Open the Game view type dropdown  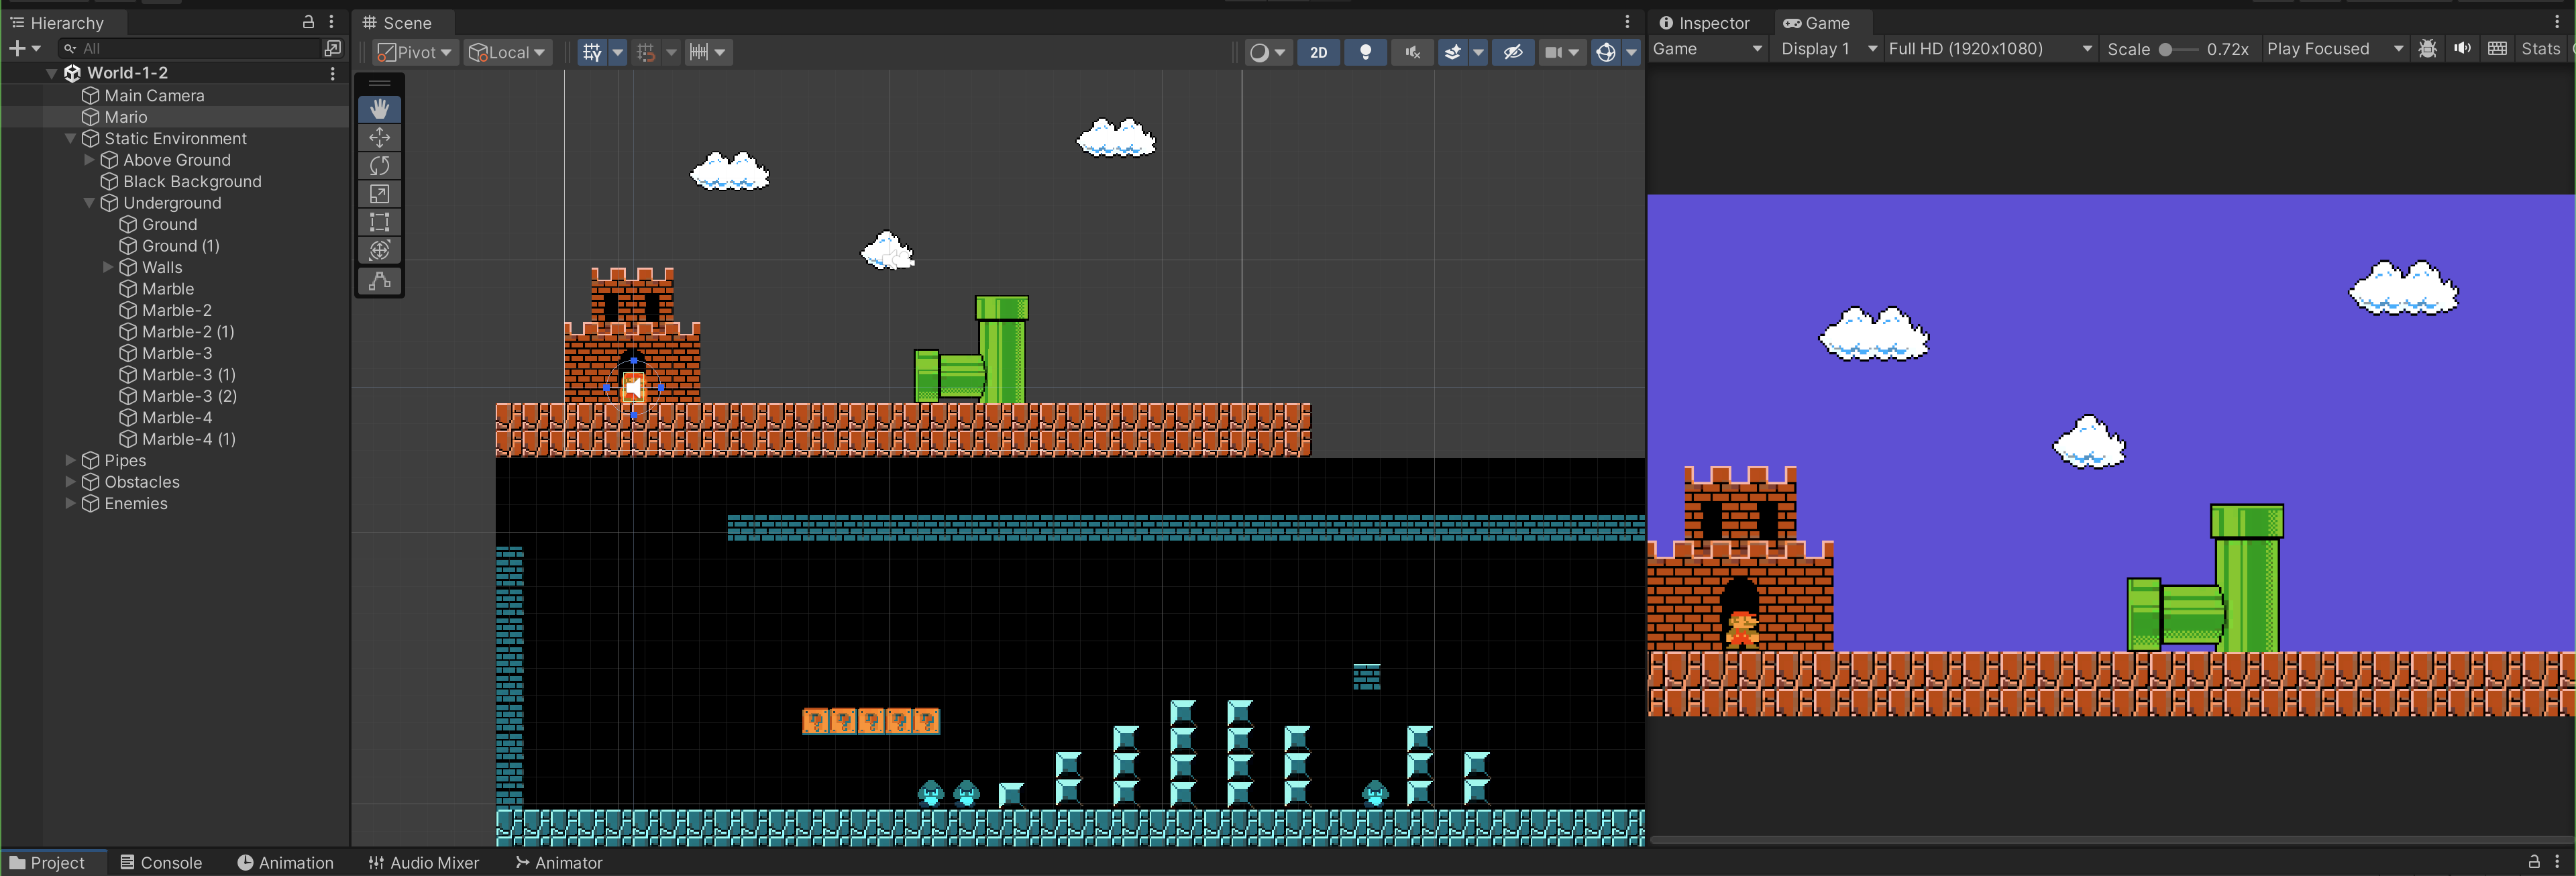click(x=1707, y=49)
